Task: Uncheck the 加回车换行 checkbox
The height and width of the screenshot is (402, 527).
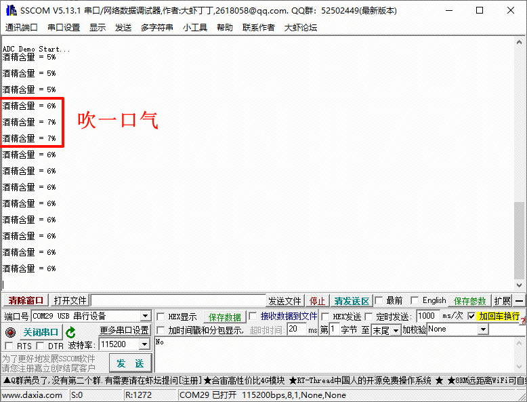Action: pos(471,316)
